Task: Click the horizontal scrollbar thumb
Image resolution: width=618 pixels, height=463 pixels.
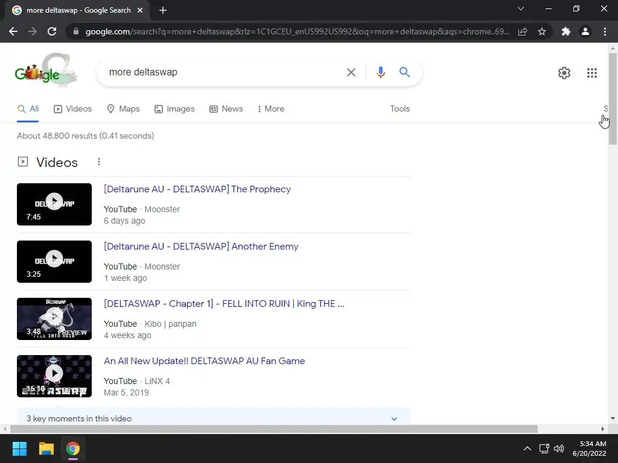Action: click(274, 429)
